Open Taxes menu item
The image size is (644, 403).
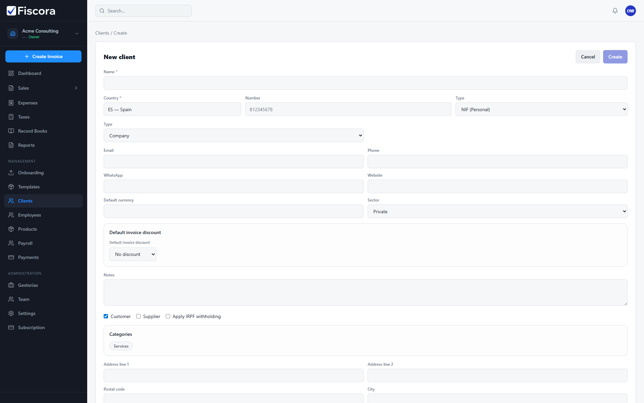pos(43,117)
